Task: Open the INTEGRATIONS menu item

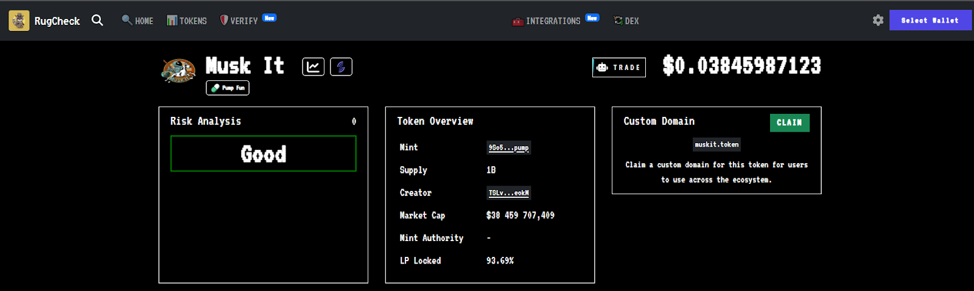Action: [x=547, y=21]
